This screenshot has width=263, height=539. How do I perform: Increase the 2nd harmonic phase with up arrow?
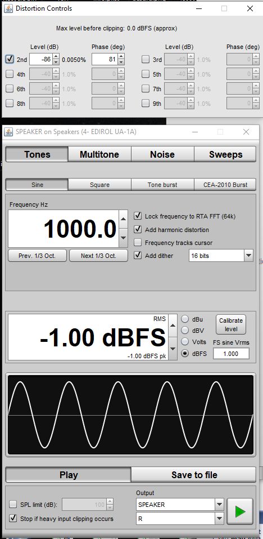pyautogui.click(x=121, y=57)
